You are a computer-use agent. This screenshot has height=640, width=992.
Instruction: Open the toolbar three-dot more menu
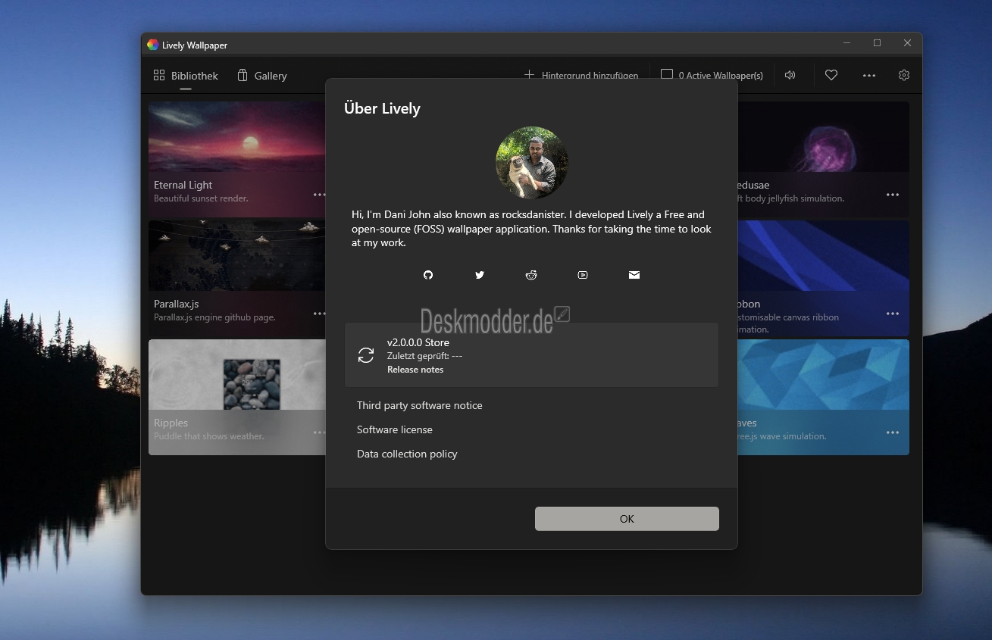click(869, 75)
